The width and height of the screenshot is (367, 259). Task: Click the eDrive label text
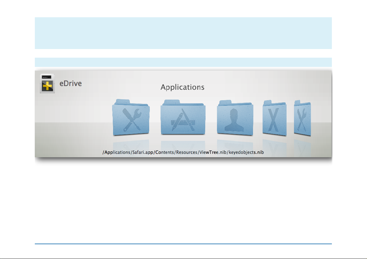[71, 83]
